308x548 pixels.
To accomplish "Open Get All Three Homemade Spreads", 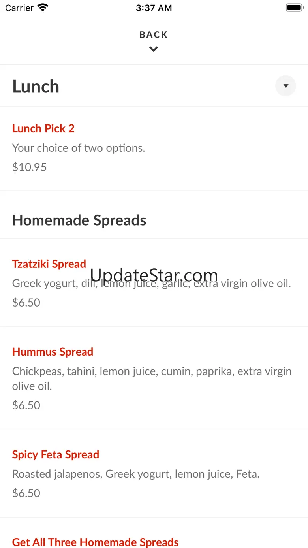I will click(x=96, y=542).
